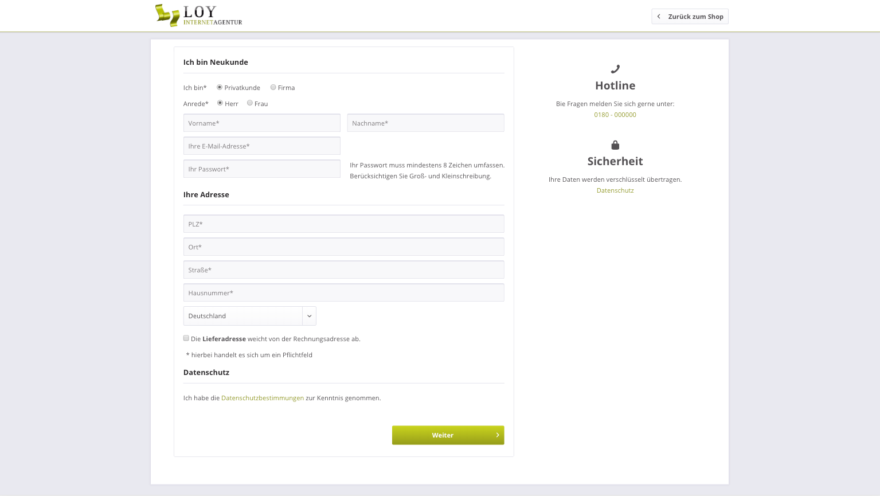
Task: Choose Herr as salutation
Action: pos(220,103)
